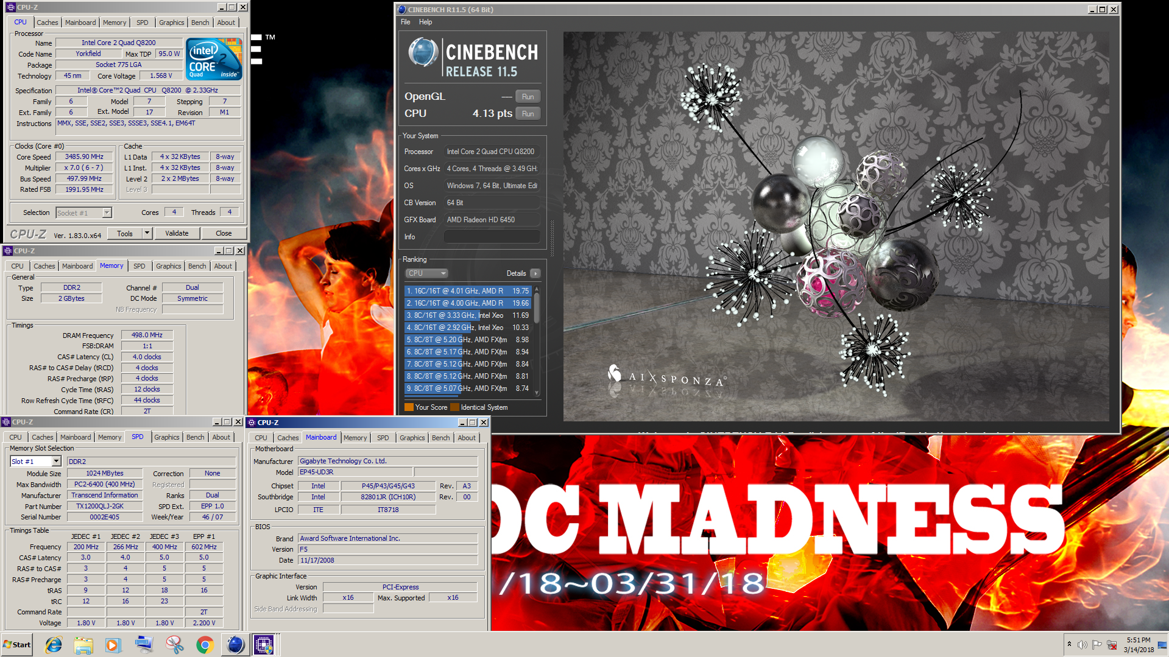Click title icon of the top CPU-Z window
1169x657 pixels.
[x=10, y=7]
